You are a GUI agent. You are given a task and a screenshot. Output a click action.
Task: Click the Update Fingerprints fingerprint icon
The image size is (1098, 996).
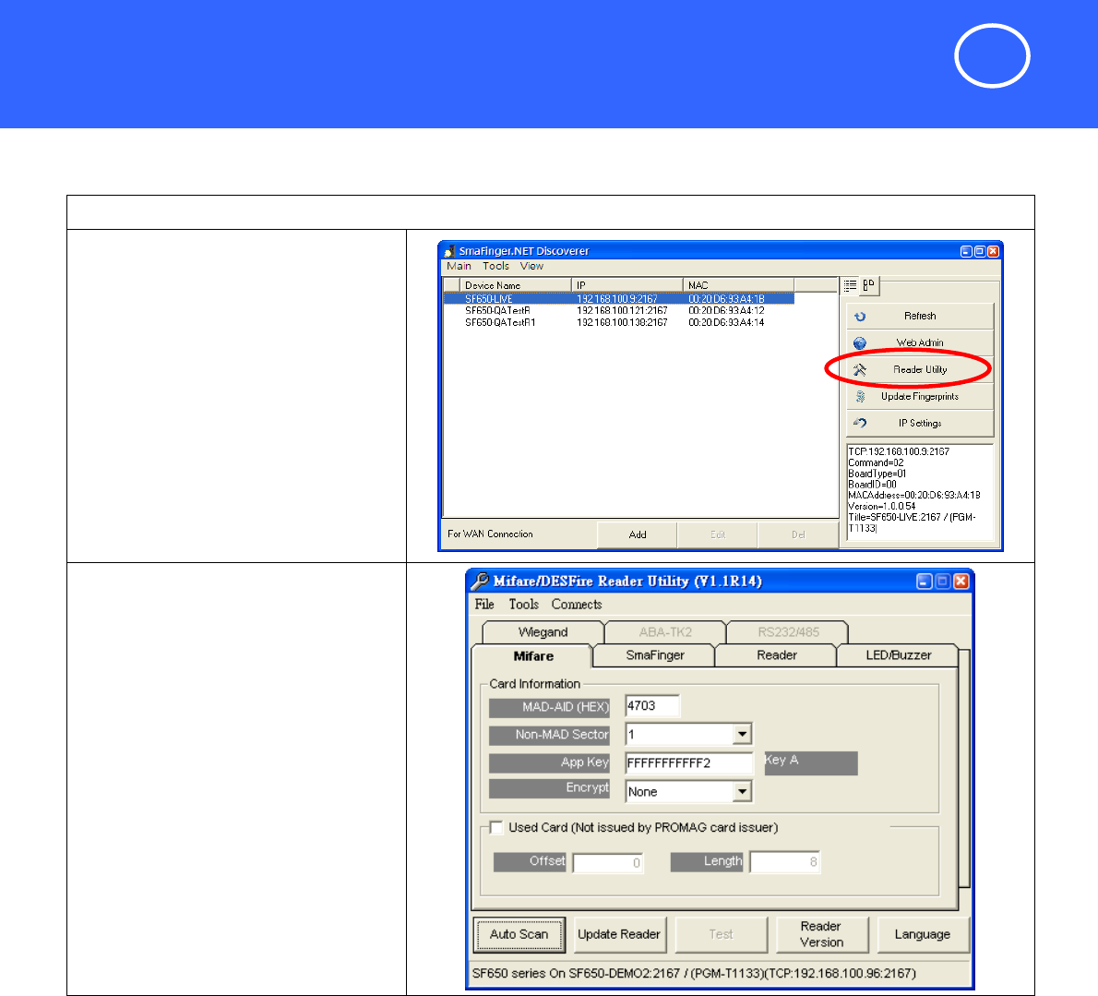860,396
